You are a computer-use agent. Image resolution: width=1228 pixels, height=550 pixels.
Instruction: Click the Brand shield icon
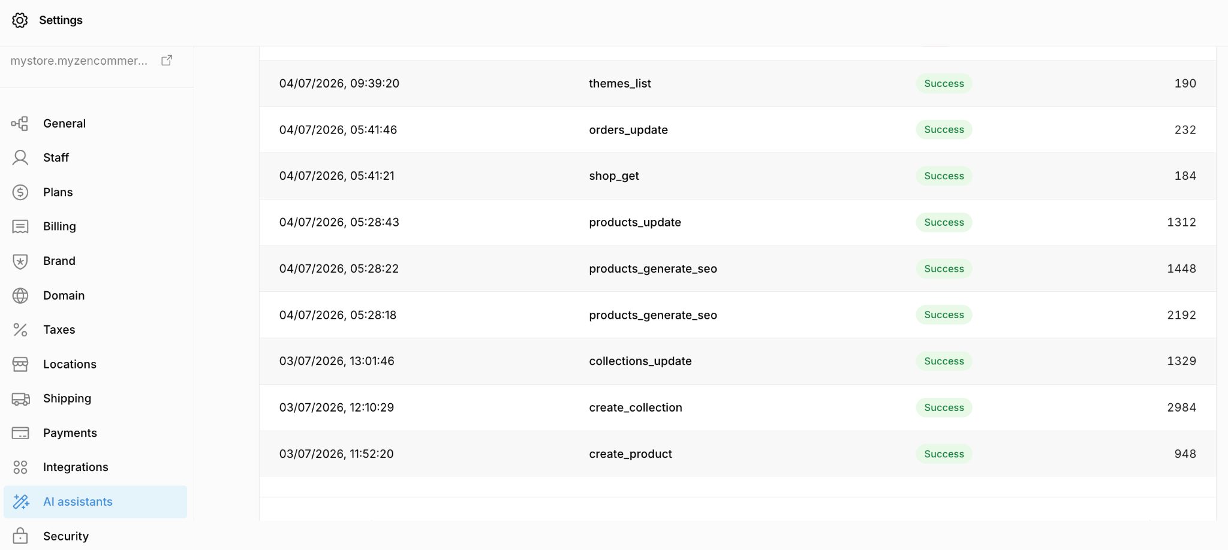[20, 261]
